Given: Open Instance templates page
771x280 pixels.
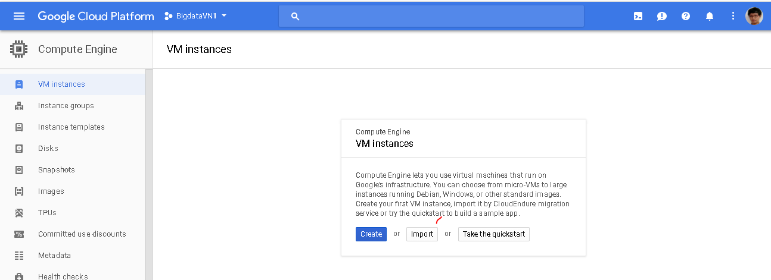Looking at the screenshot, I should pos(71,127).
